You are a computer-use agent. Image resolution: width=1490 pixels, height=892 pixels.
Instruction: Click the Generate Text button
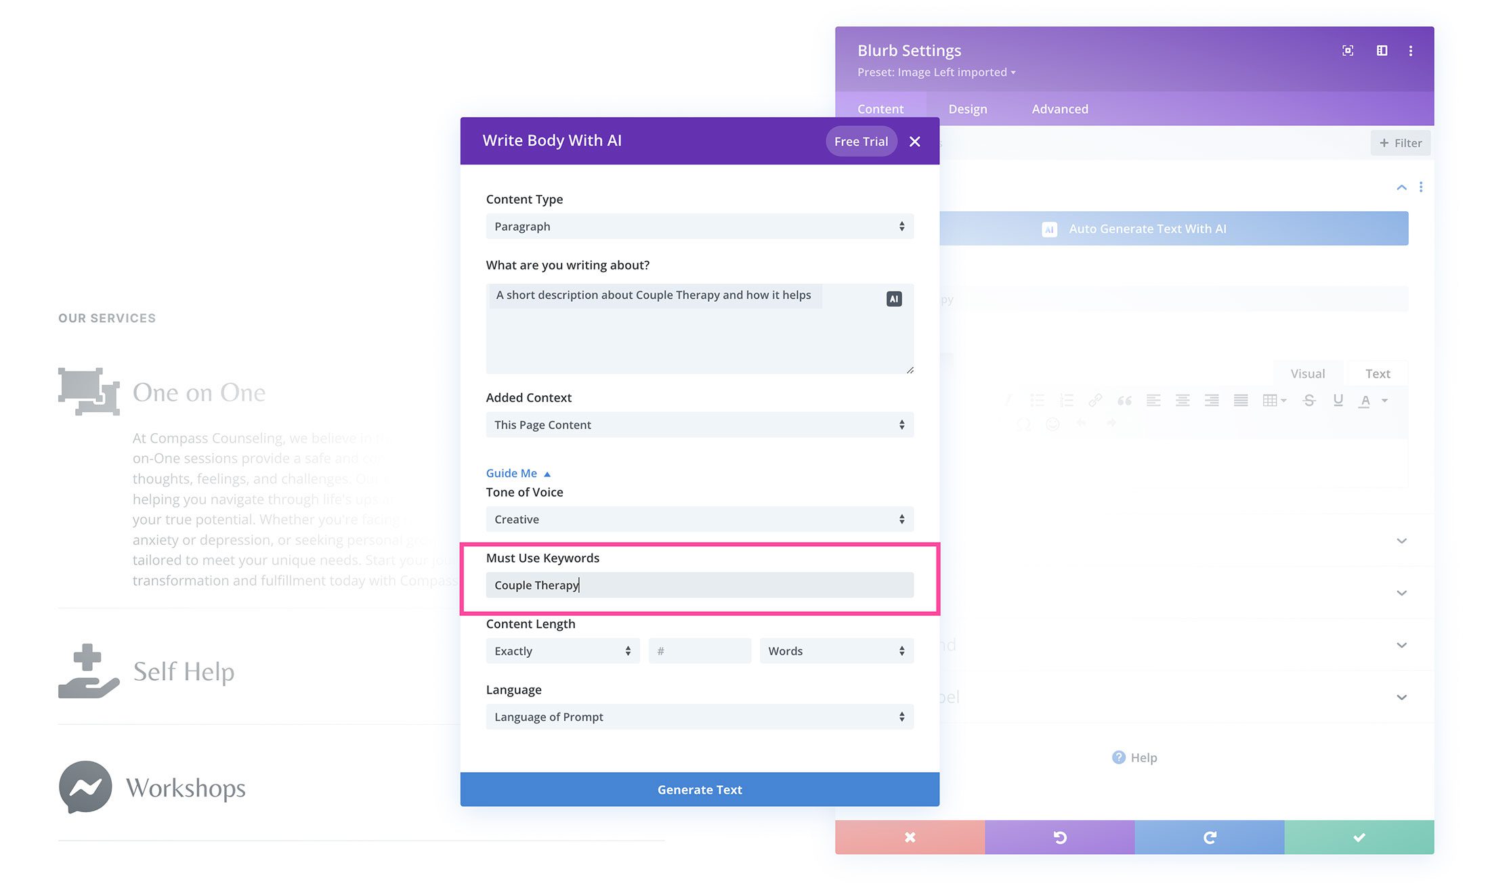point(700,790)
